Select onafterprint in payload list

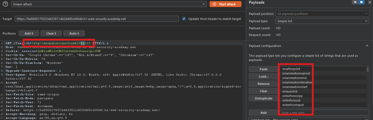click(323, 69)
